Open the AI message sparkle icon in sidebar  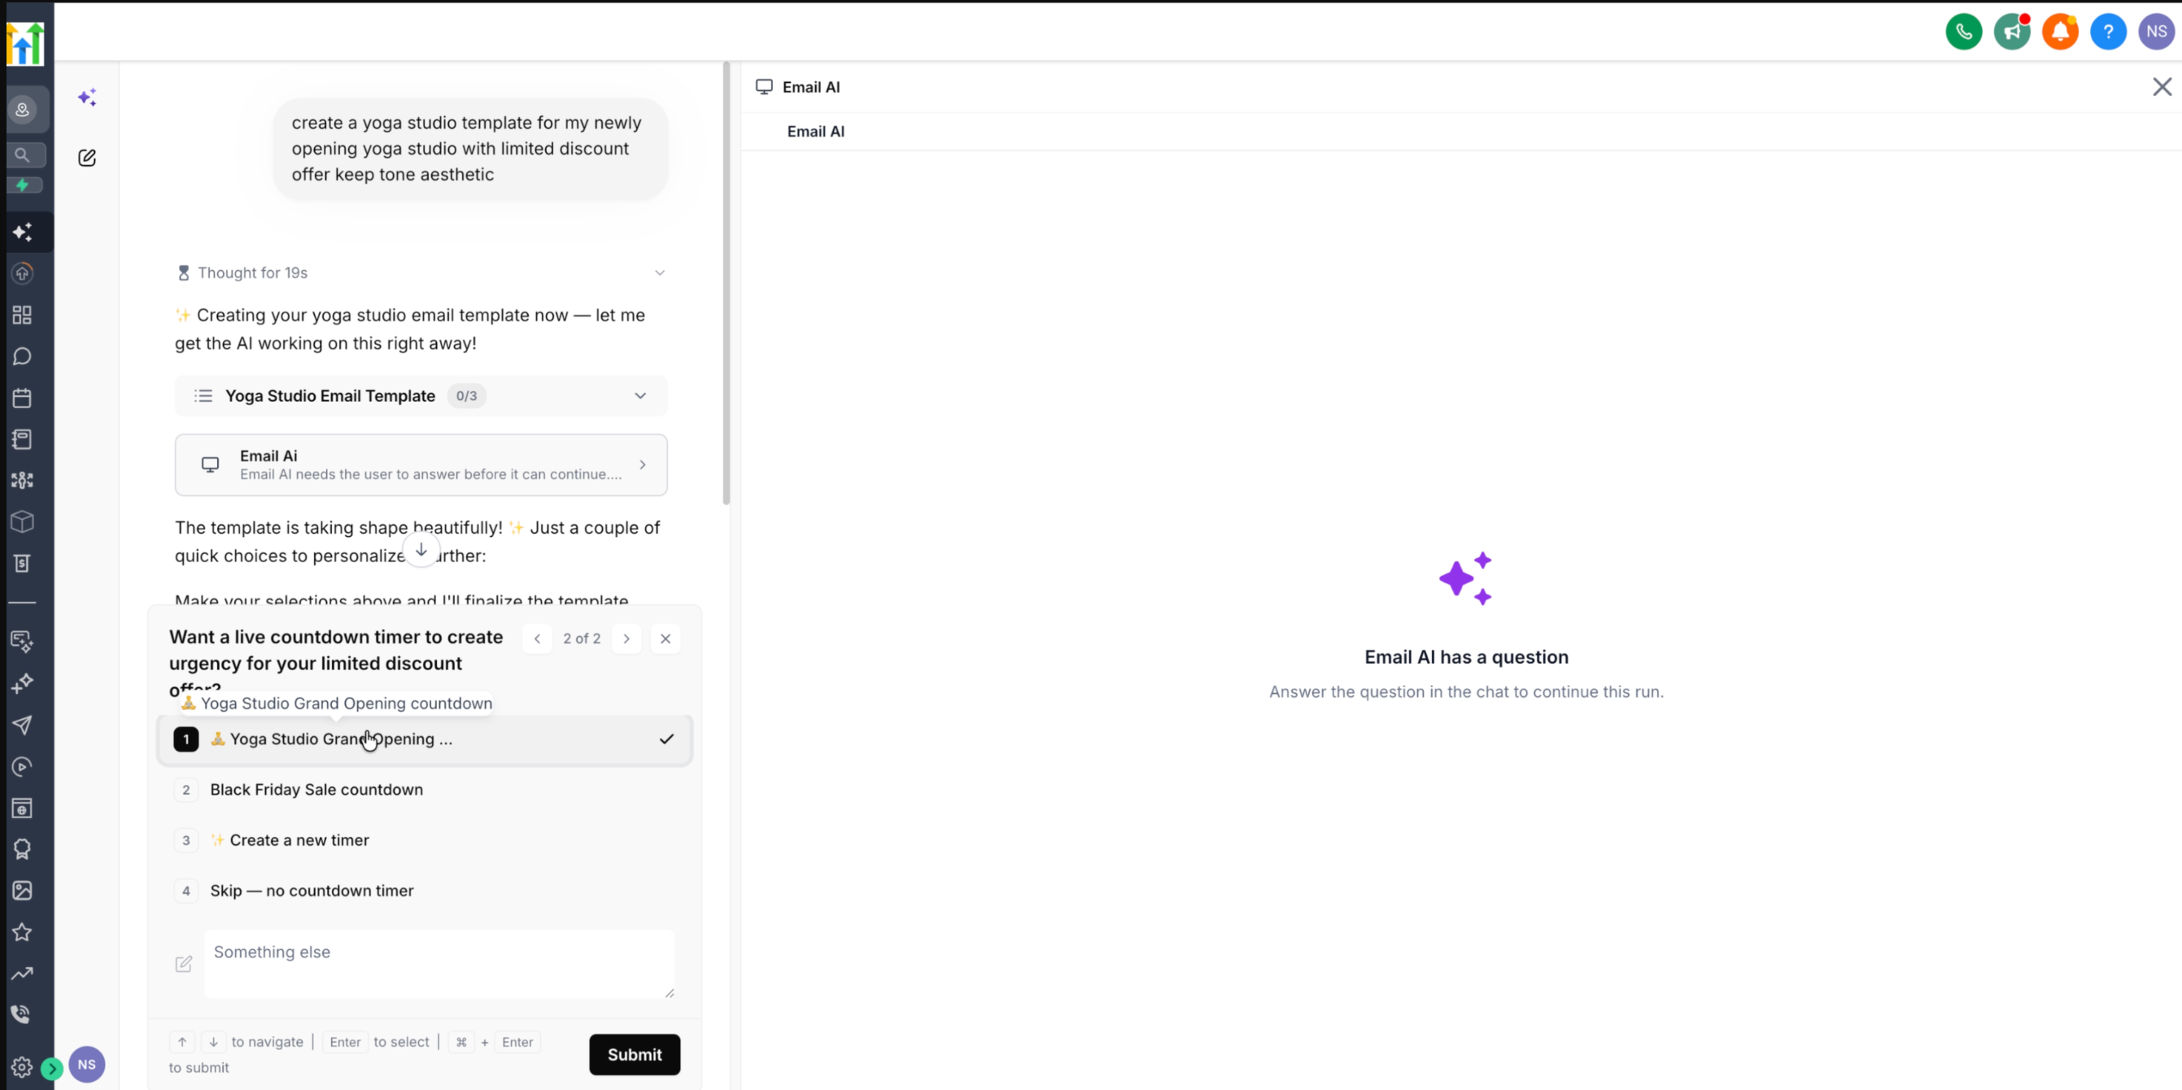pos(23,641)
